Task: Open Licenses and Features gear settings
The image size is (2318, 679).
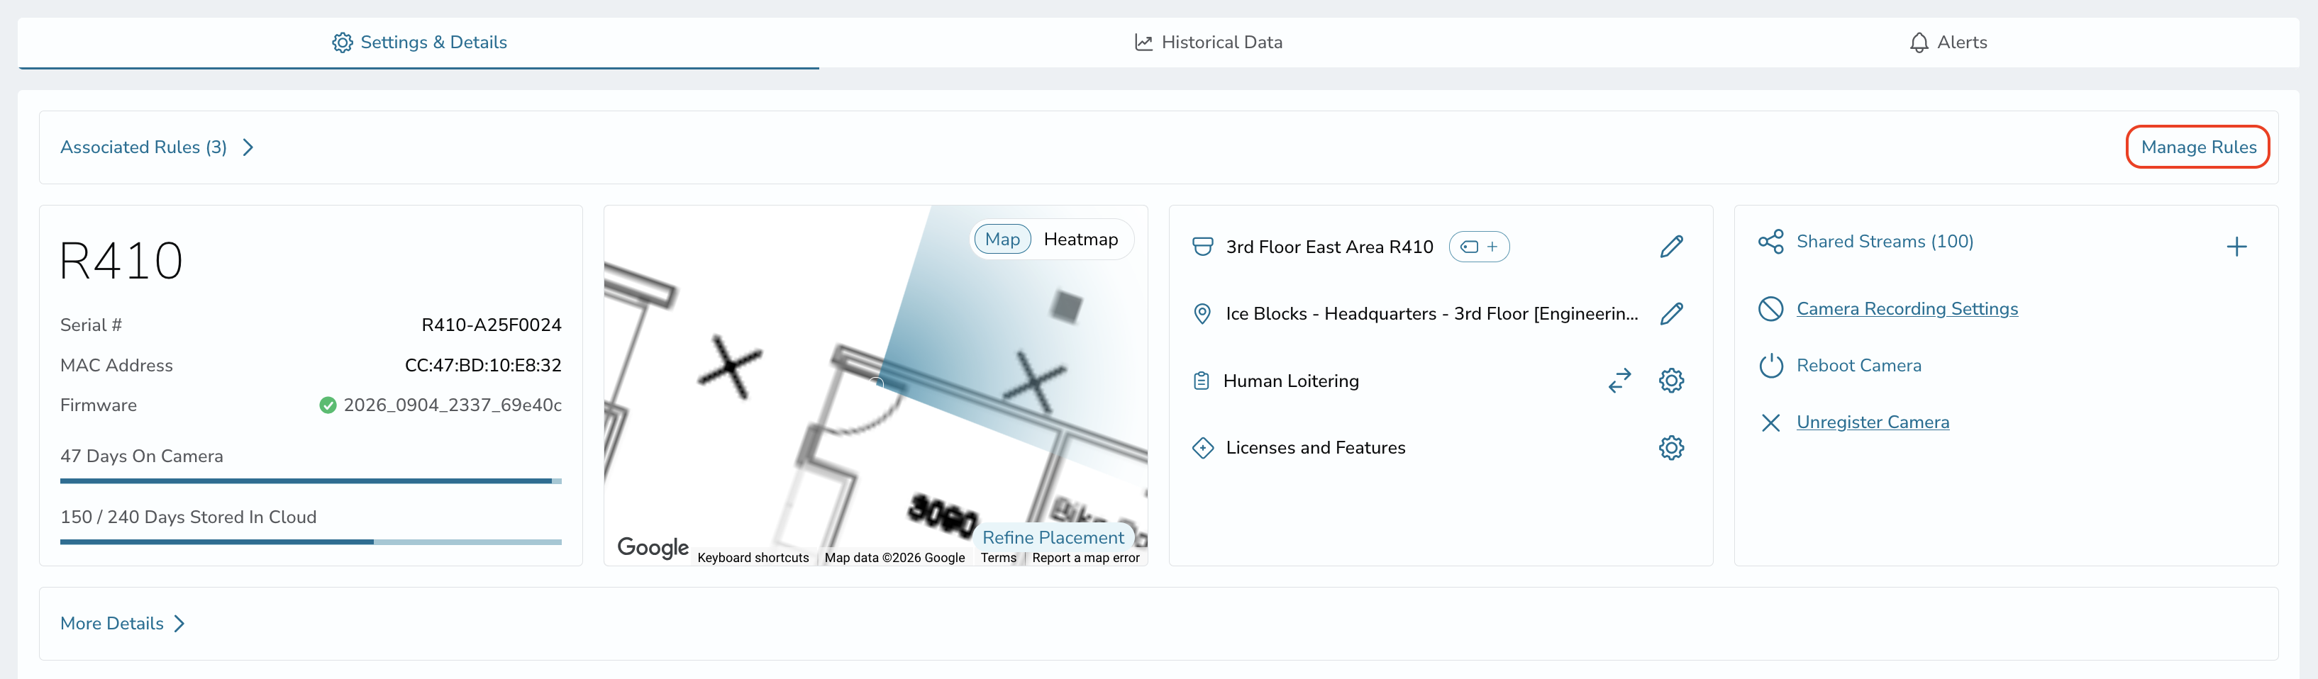Action: click(x=1671, y=448)
